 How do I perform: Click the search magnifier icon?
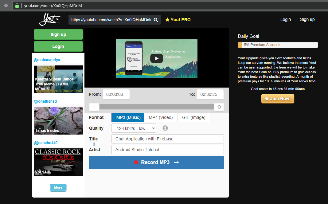pyautogui.click(x=156, y=20)
